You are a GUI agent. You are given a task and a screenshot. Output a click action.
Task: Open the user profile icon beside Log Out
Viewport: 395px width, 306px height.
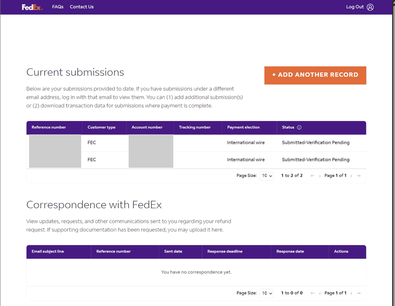pyautogui.click(x=370, y=7)
